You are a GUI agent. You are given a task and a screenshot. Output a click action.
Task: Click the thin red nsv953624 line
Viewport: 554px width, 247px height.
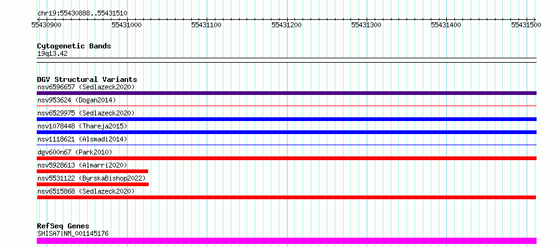[286, 106]
